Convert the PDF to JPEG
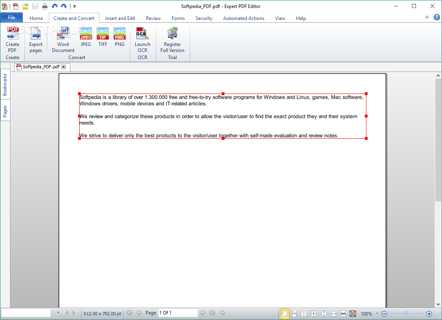Screen dimensions: 442x320 click(x=86, y=34)
